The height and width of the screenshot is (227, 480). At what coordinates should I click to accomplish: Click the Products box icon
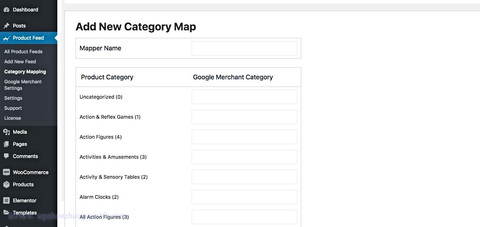6,184
